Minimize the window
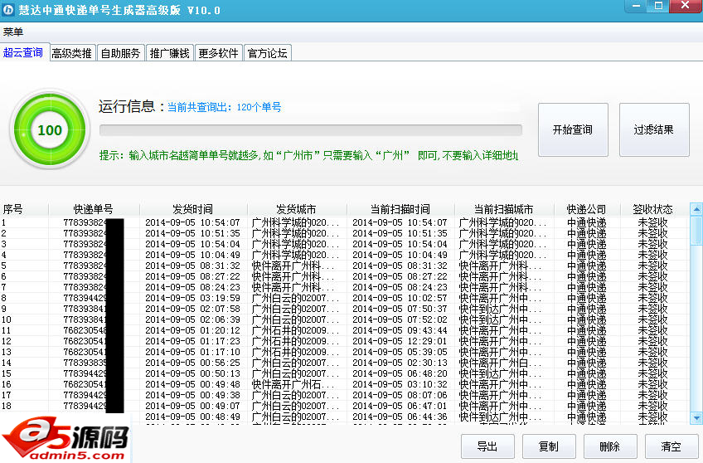The height and width of the screenshot is (463, 703). [x=636, y=6]
